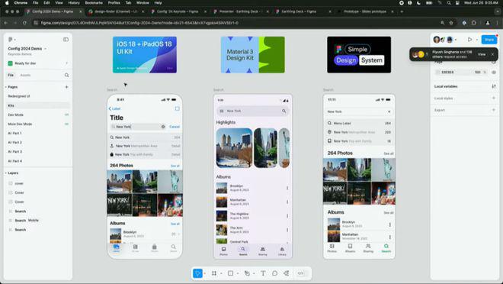
Task: Select the Frame tool
Action: pyautogui.click(x=214, y=273)
